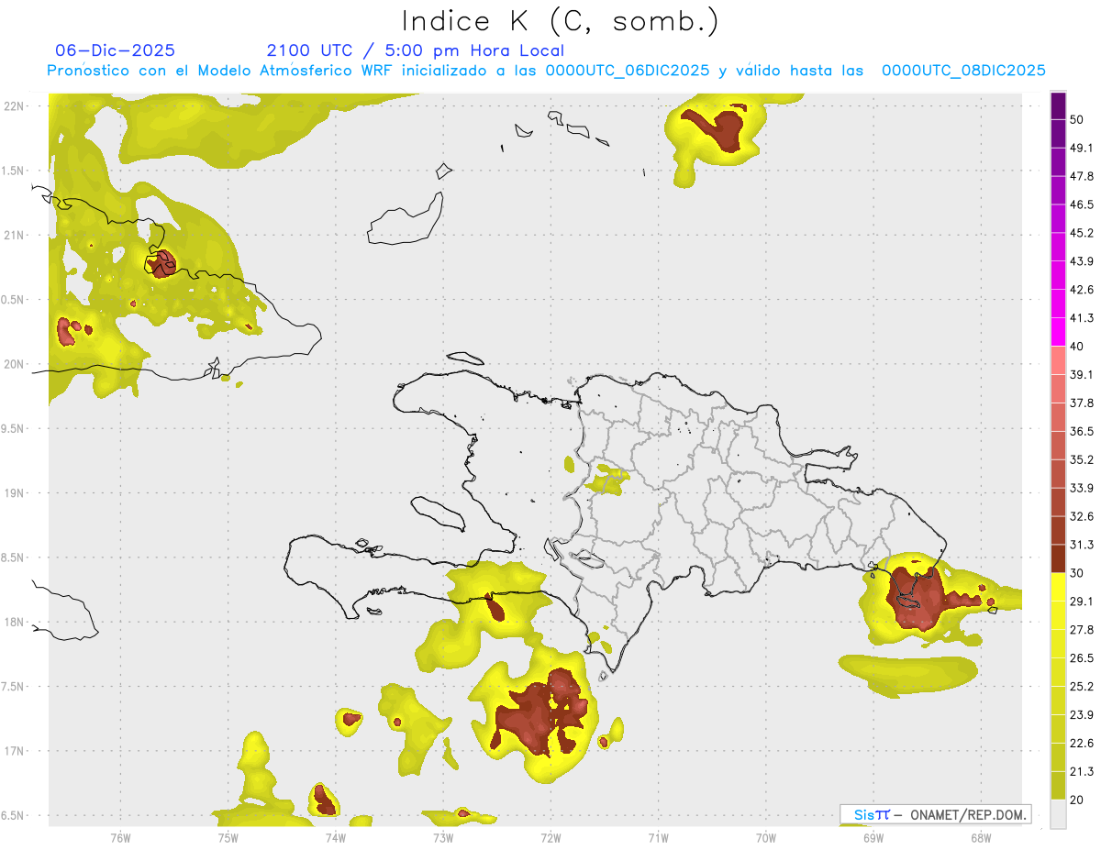Click the longitude label '69W'

pos(873,838)
